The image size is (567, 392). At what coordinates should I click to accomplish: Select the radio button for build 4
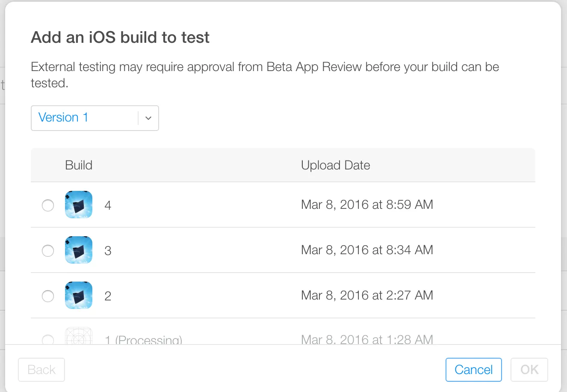point(48,205)
